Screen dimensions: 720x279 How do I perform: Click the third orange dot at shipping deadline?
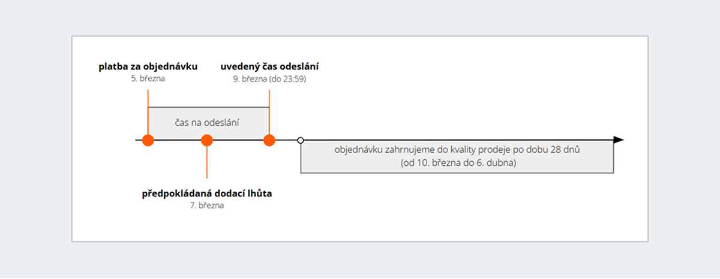[x=269, y=141]
